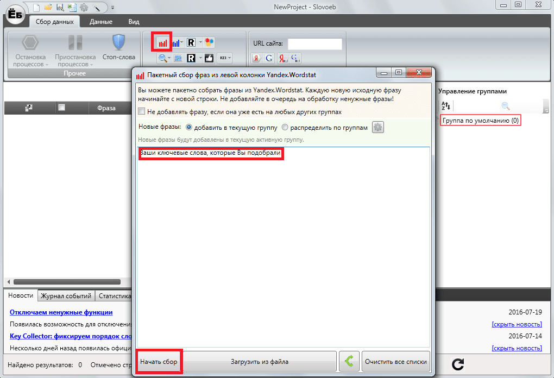The height and width of the screenshot is (378, 554).
Task: Click the magnifier in groups panel
Action: coord(506,105)
